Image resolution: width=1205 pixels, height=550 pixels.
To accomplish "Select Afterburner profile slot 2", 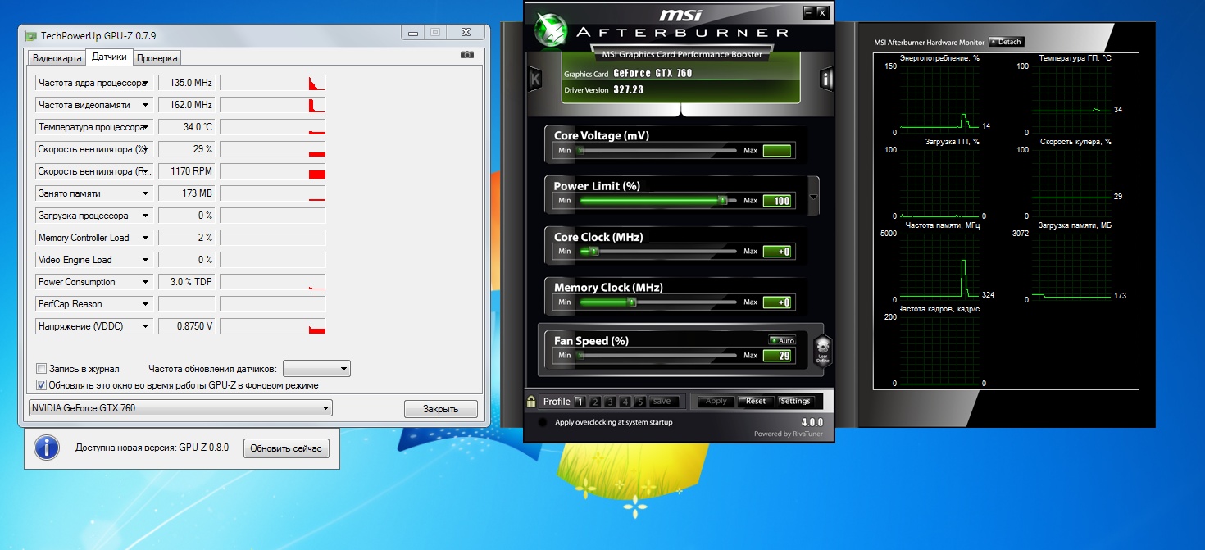I will (x=595, y=402).
